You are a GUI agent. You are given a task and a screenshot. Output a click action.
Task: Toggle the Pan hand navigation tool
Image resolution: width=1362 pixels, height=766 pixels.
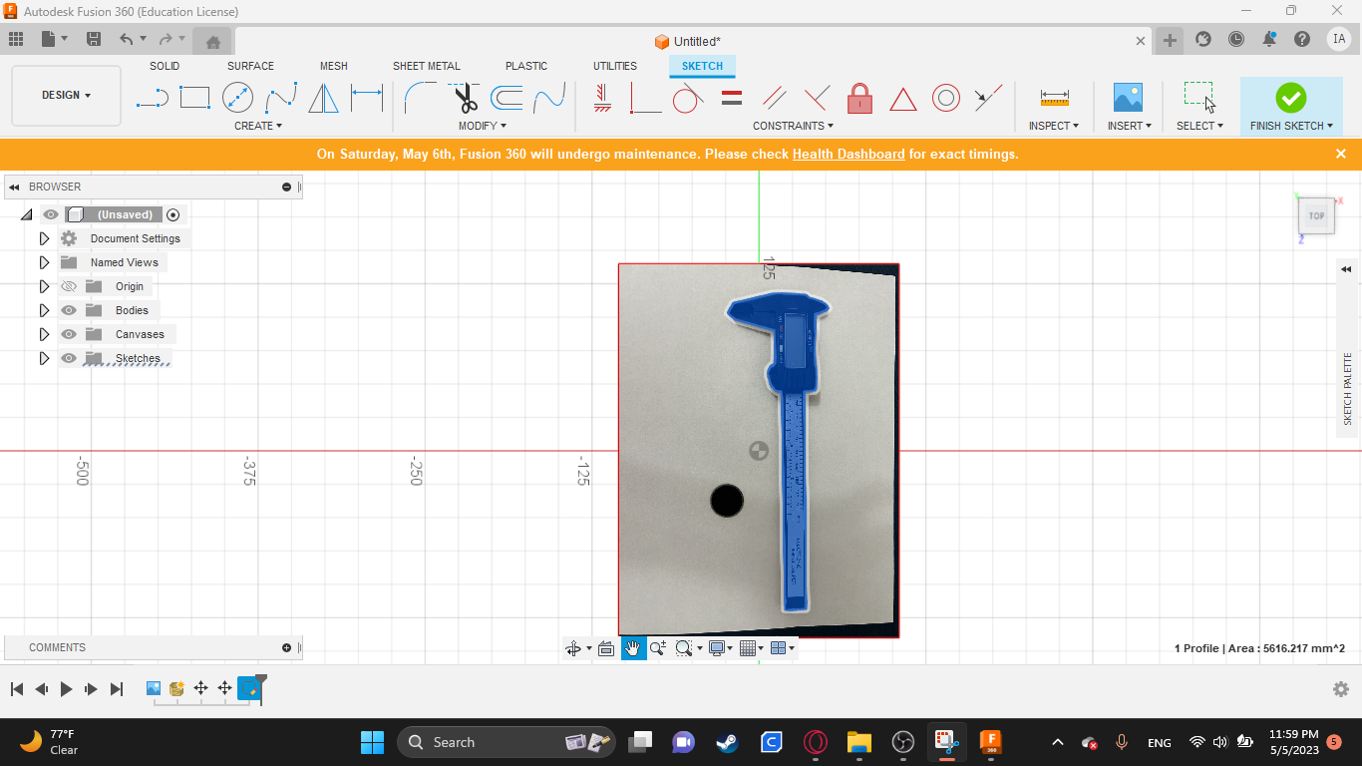(633, 648)
